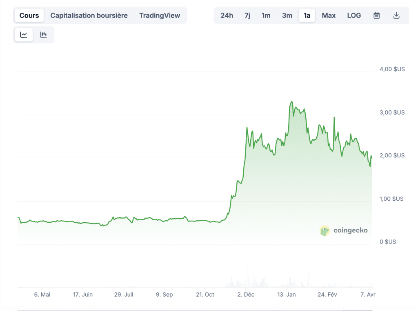Image resolution: width=418 pixels, height=311 pixels.
Task: Show the Max time range
Action: pos(329,16)
